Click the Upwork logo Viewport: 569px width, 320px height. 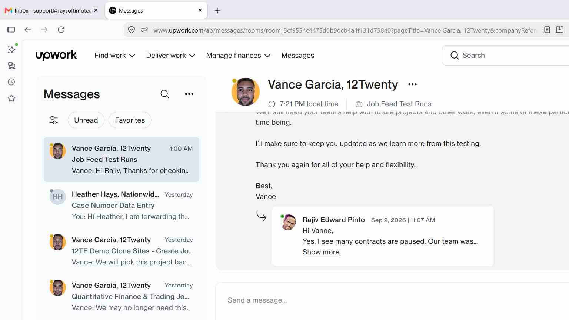(x=56, y=55)
